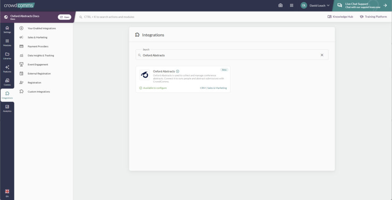
Task: Click the magnifier icon in search field
Action: 139,55
